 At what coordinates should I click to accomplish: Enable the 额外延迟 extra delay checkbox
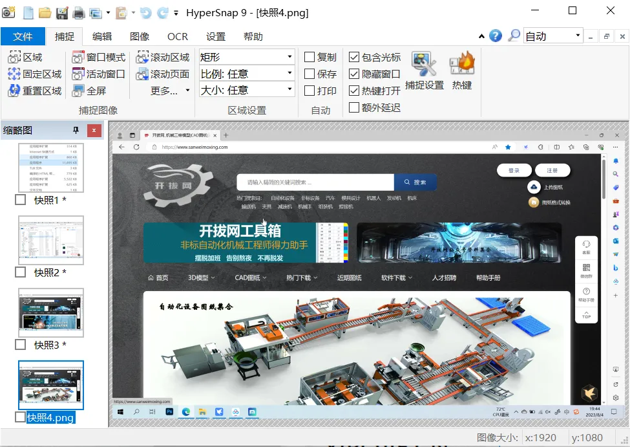tap(354, 107)
